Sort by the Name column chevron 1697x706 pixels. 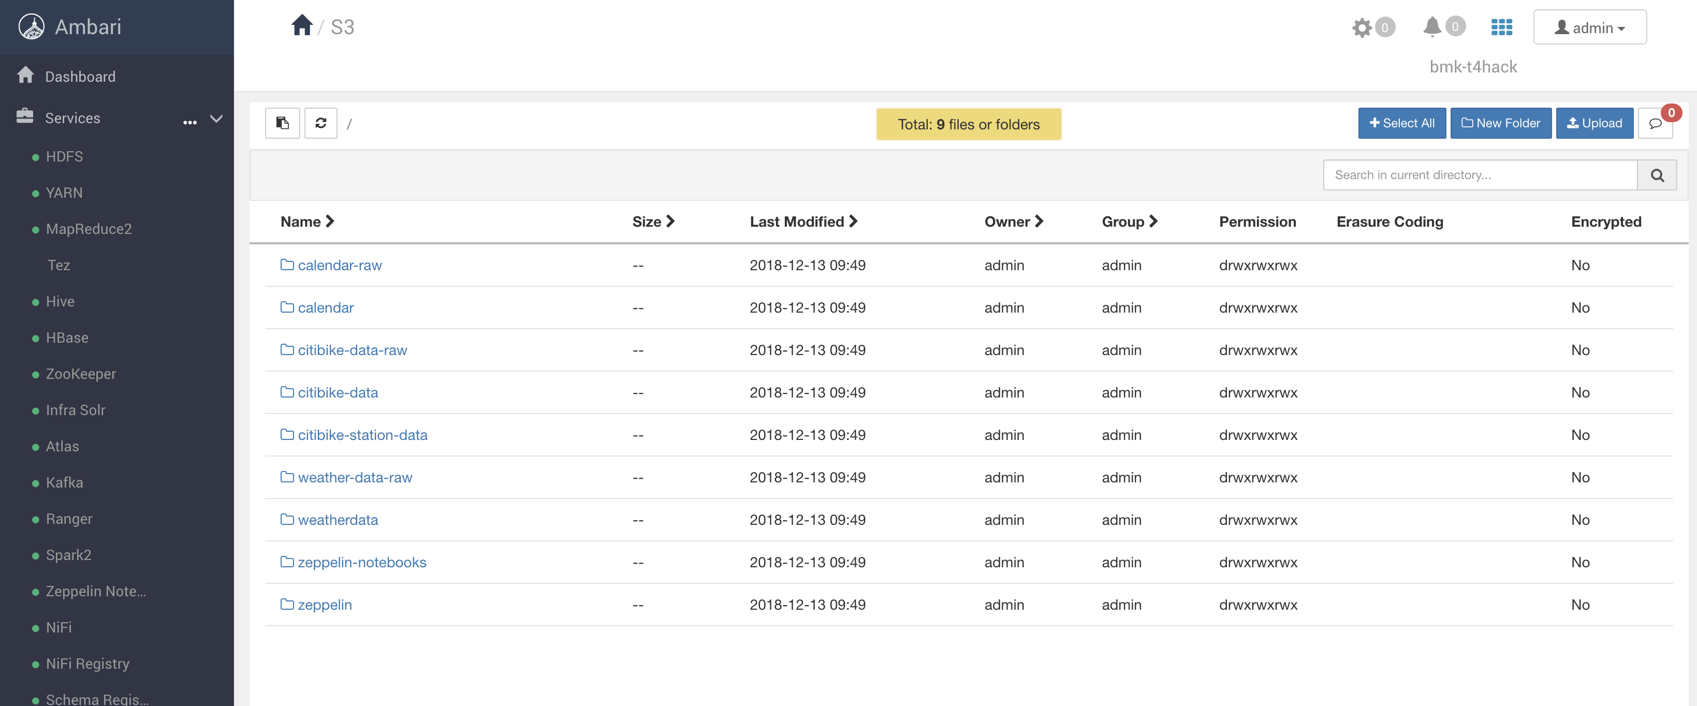click(330, 222)
